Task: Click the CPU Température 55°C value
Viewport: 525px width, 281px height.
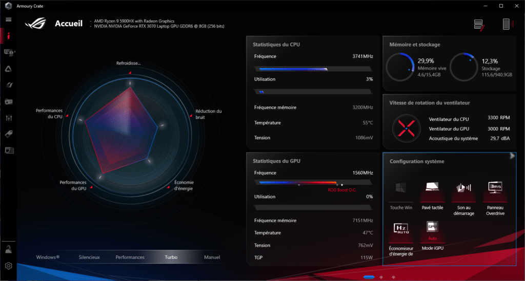Action: tap(368, 123)
